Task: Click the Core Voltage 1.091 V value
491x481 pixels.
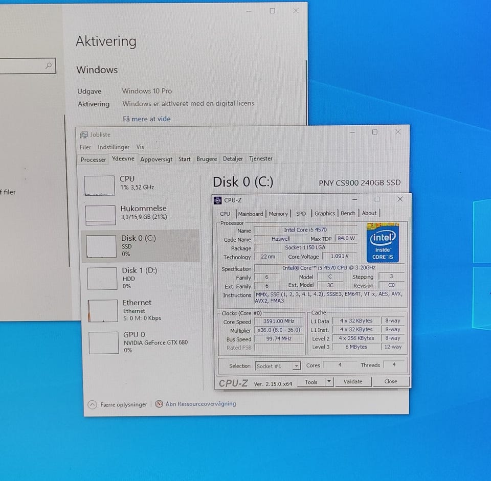Action: tap(339, 256)
